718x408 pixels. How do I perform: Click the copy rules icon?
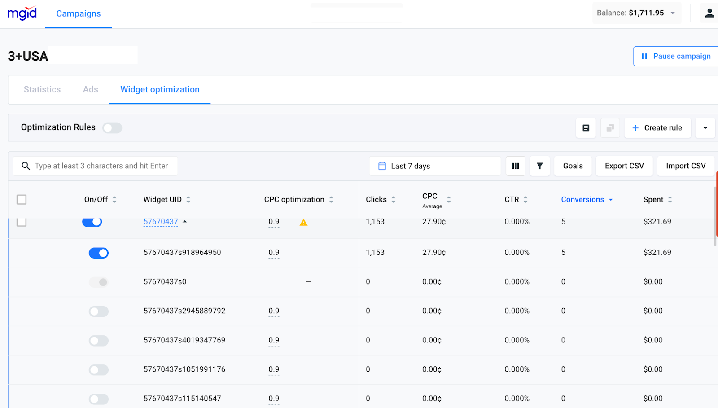pyautogui.click(x=610, y=128)
